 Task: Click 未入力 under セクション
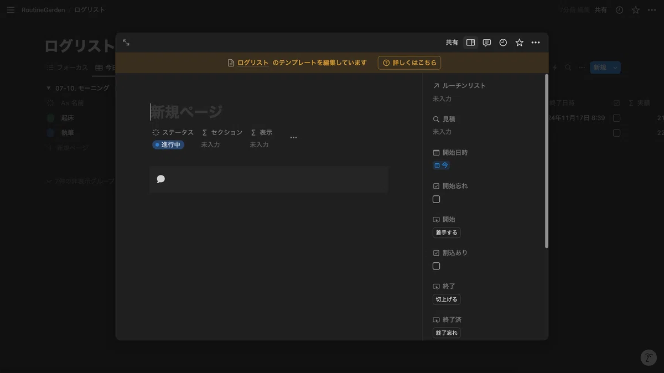click(210, 144)
